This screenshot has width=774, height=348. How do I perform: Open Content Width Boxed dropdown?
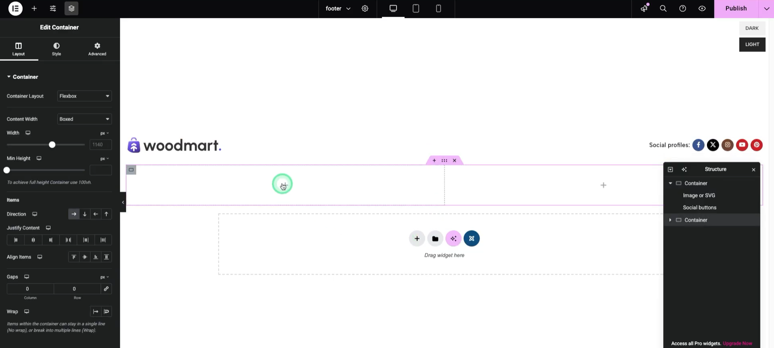[x=84, y=119]
